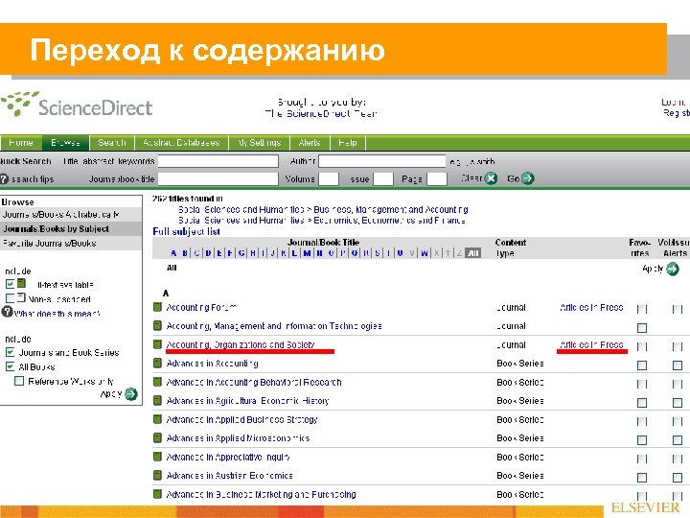Open Articles in Press for Accounting Forum

(x=591, y=308)
